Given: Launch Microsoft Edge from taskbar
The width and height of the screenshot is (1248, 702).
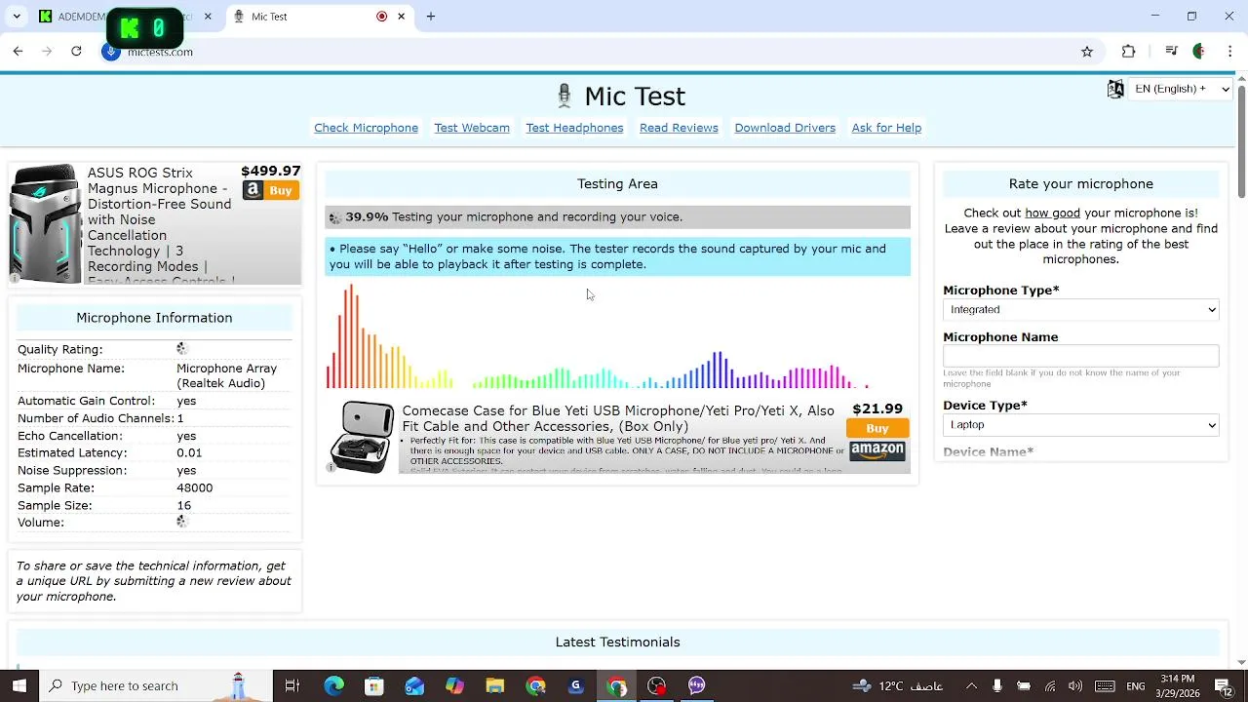Looking at the screenshot, I should coord(333,685).
